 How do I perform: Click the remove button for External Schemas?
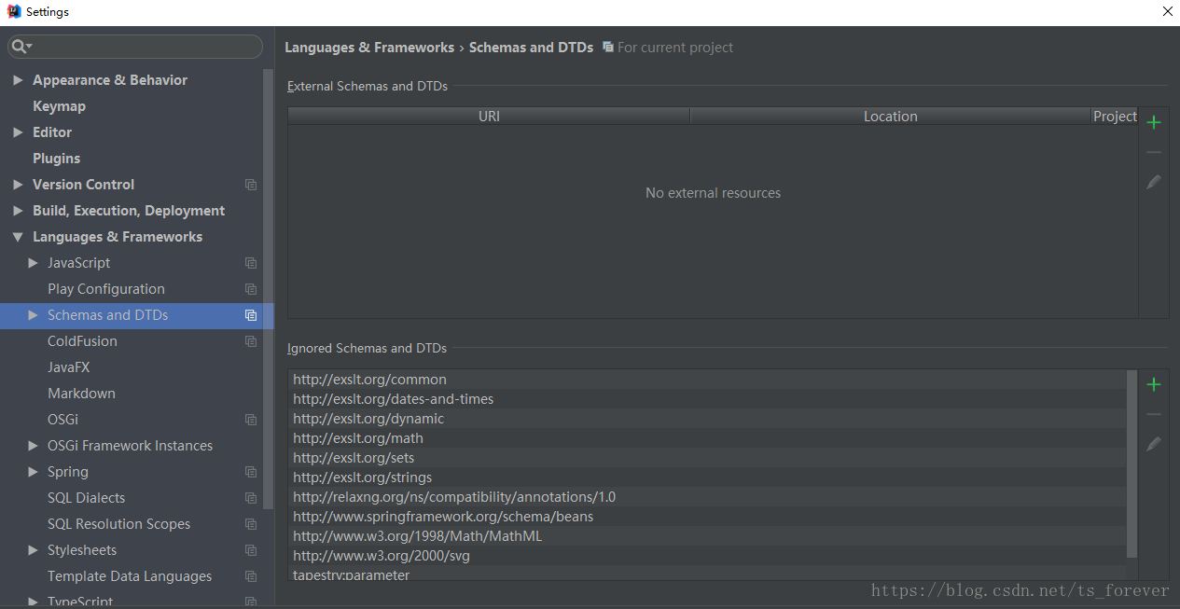coord(1154,152)
